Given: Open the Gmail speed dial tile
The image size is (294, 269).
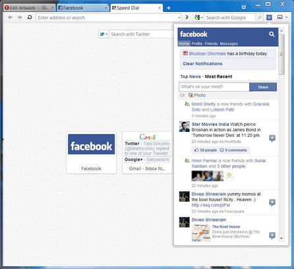Looking at the screenshot, I should pyautogui.click(x=147, y=153).
